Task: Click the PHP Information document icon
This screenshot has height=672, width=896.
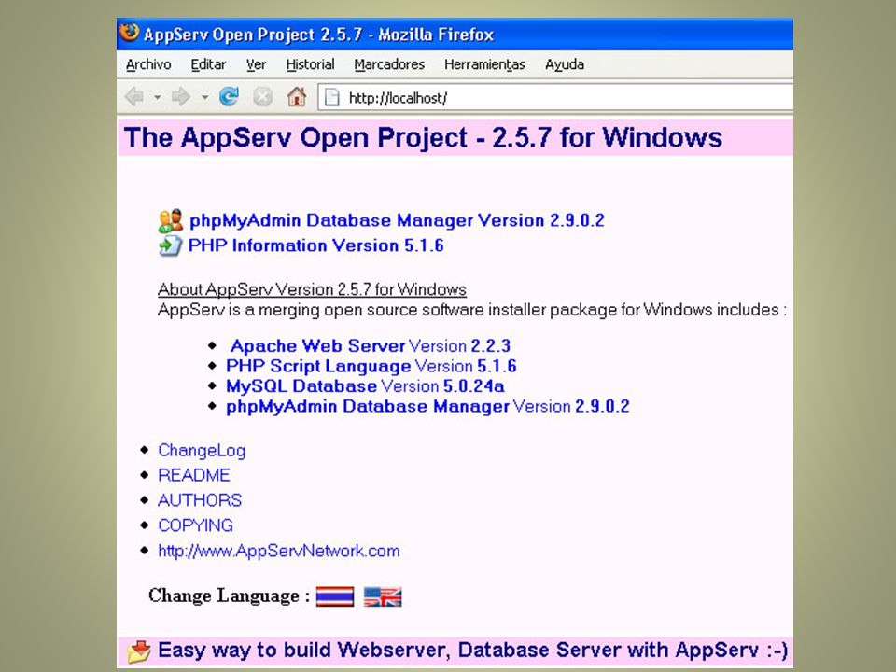Action: point(170,245)
